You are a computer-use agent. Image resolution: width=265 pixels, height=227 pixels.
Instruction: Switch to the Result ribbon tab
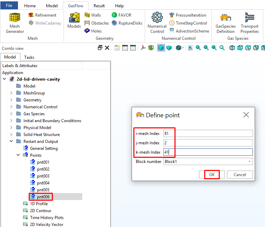tap(99, 6)
